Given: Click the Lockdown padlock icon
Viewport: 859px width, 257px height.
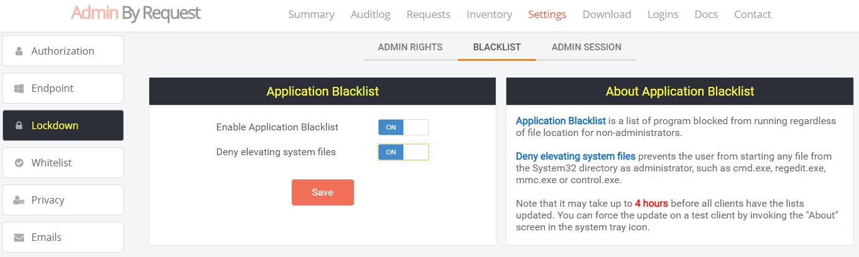Looking at the screenshot, I should coord(19,125).
